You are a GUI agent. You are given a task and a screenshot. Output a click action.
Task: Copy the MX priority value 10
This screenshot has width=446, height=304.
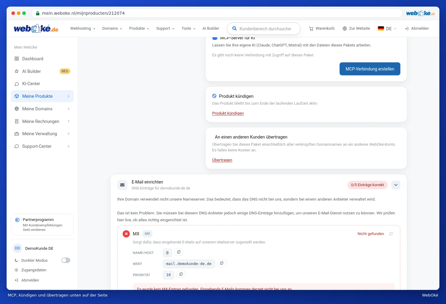tap(181, 274)
